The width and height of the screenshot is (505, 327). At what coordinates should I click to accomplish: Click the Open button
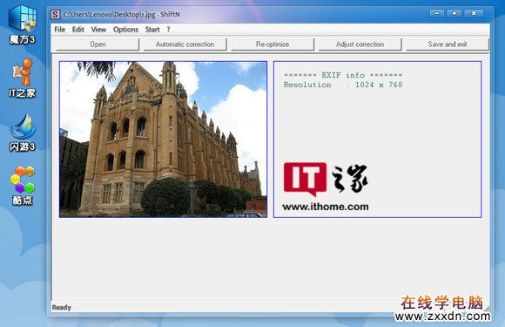click(x=98, y=44)
